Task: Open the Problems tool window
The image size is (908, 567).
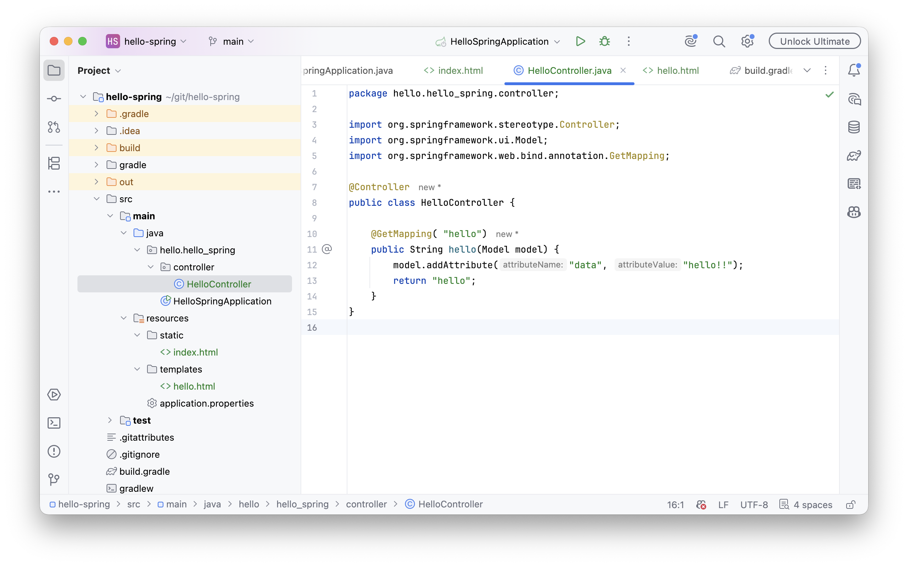Action: (x=54, y=451)
